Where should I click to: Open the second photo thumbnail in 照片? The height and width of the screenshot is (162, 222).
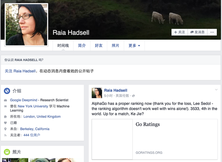click(x=42, y=160)
